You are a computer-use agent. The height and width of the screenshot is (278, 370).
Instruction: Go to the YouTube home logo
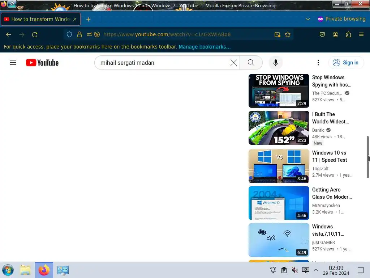(x=42, y=63)
